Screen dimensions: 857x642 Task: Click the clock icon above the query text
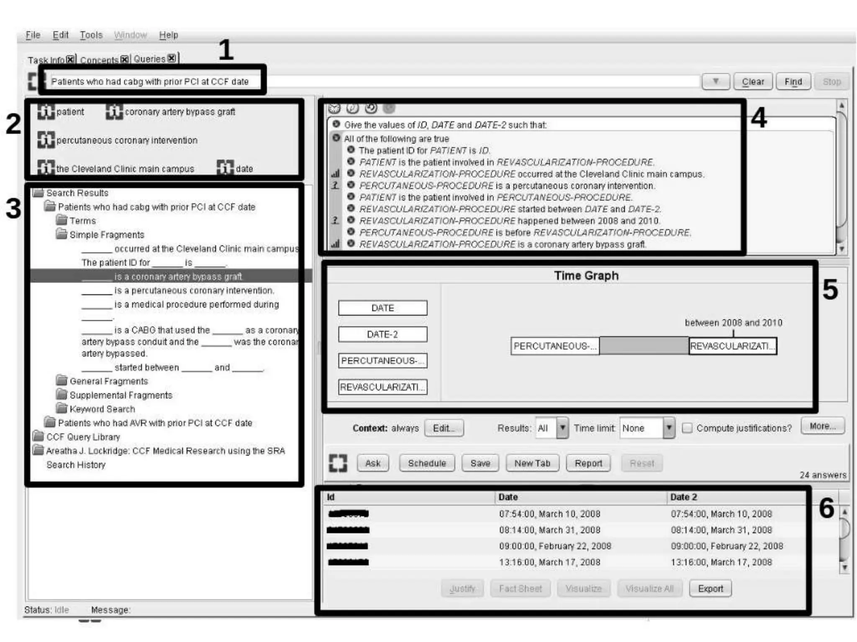pyautogui.click(x=334, y=108)
